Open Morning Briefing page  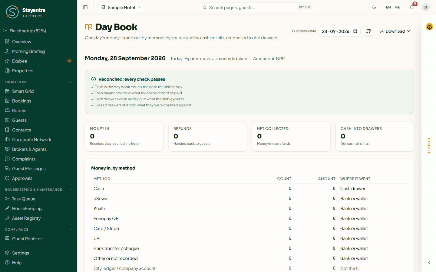tap(38, 51)
